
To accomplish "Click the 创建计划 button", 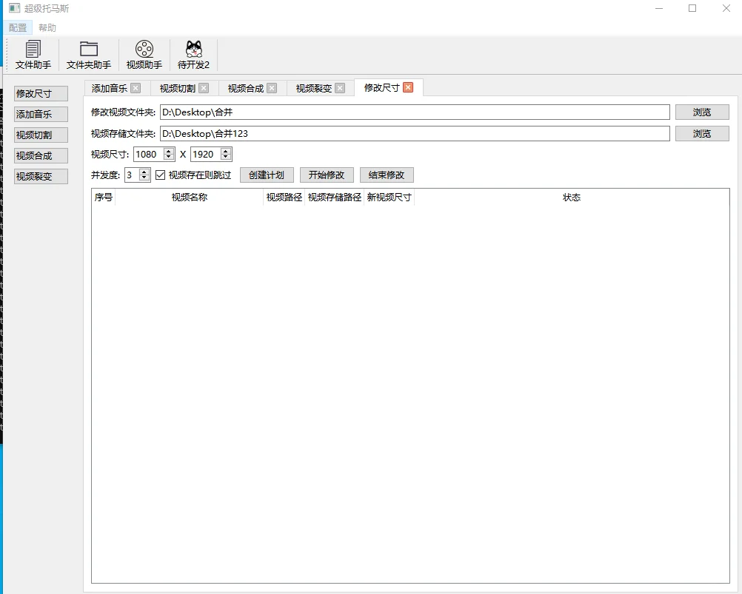I will click(267, 175).
